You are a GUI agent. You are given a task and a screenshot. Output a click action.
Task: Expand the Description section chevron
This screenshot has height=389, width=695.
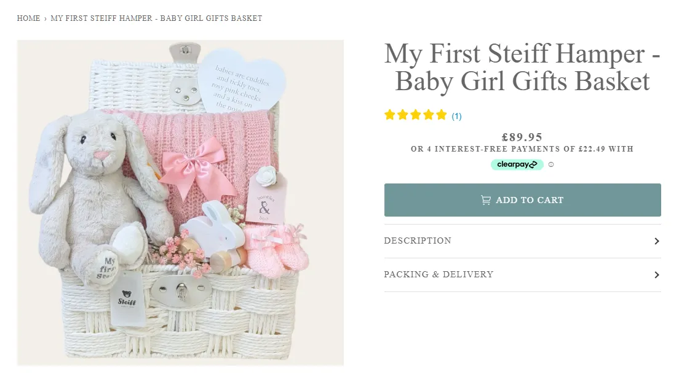(656, 241)
